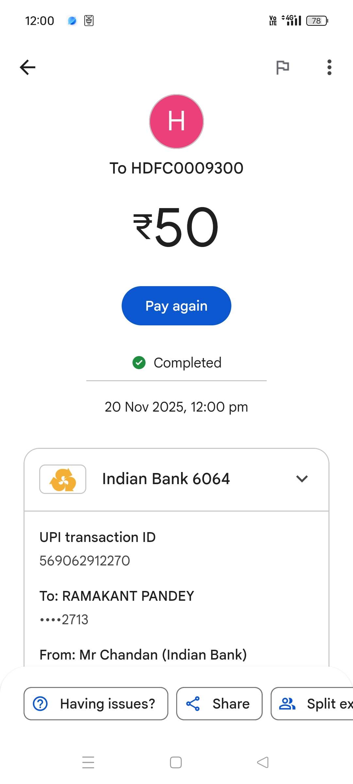This screenshot has height=784, width=353.
Task: Tap the people group split icon
Action: (x=287, y=704)
